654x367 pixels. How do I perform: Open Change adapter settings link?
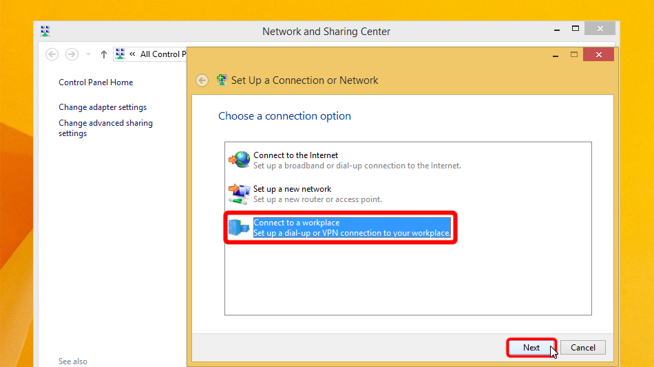coord(103,107)
